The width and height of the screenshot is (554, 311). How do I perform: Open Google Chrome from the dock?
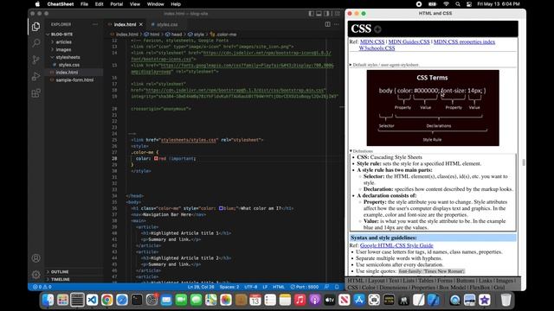point(107,300)
